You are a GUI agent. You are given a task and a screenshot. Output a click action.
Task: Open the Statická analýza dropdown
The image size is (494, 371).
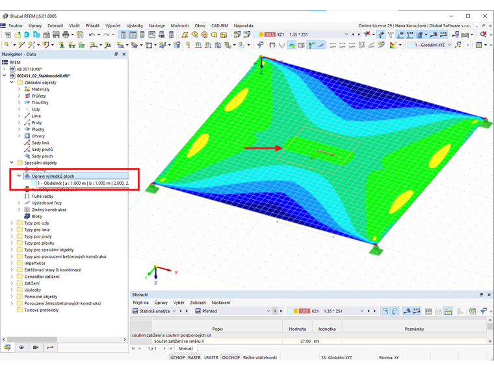(174, 311)
